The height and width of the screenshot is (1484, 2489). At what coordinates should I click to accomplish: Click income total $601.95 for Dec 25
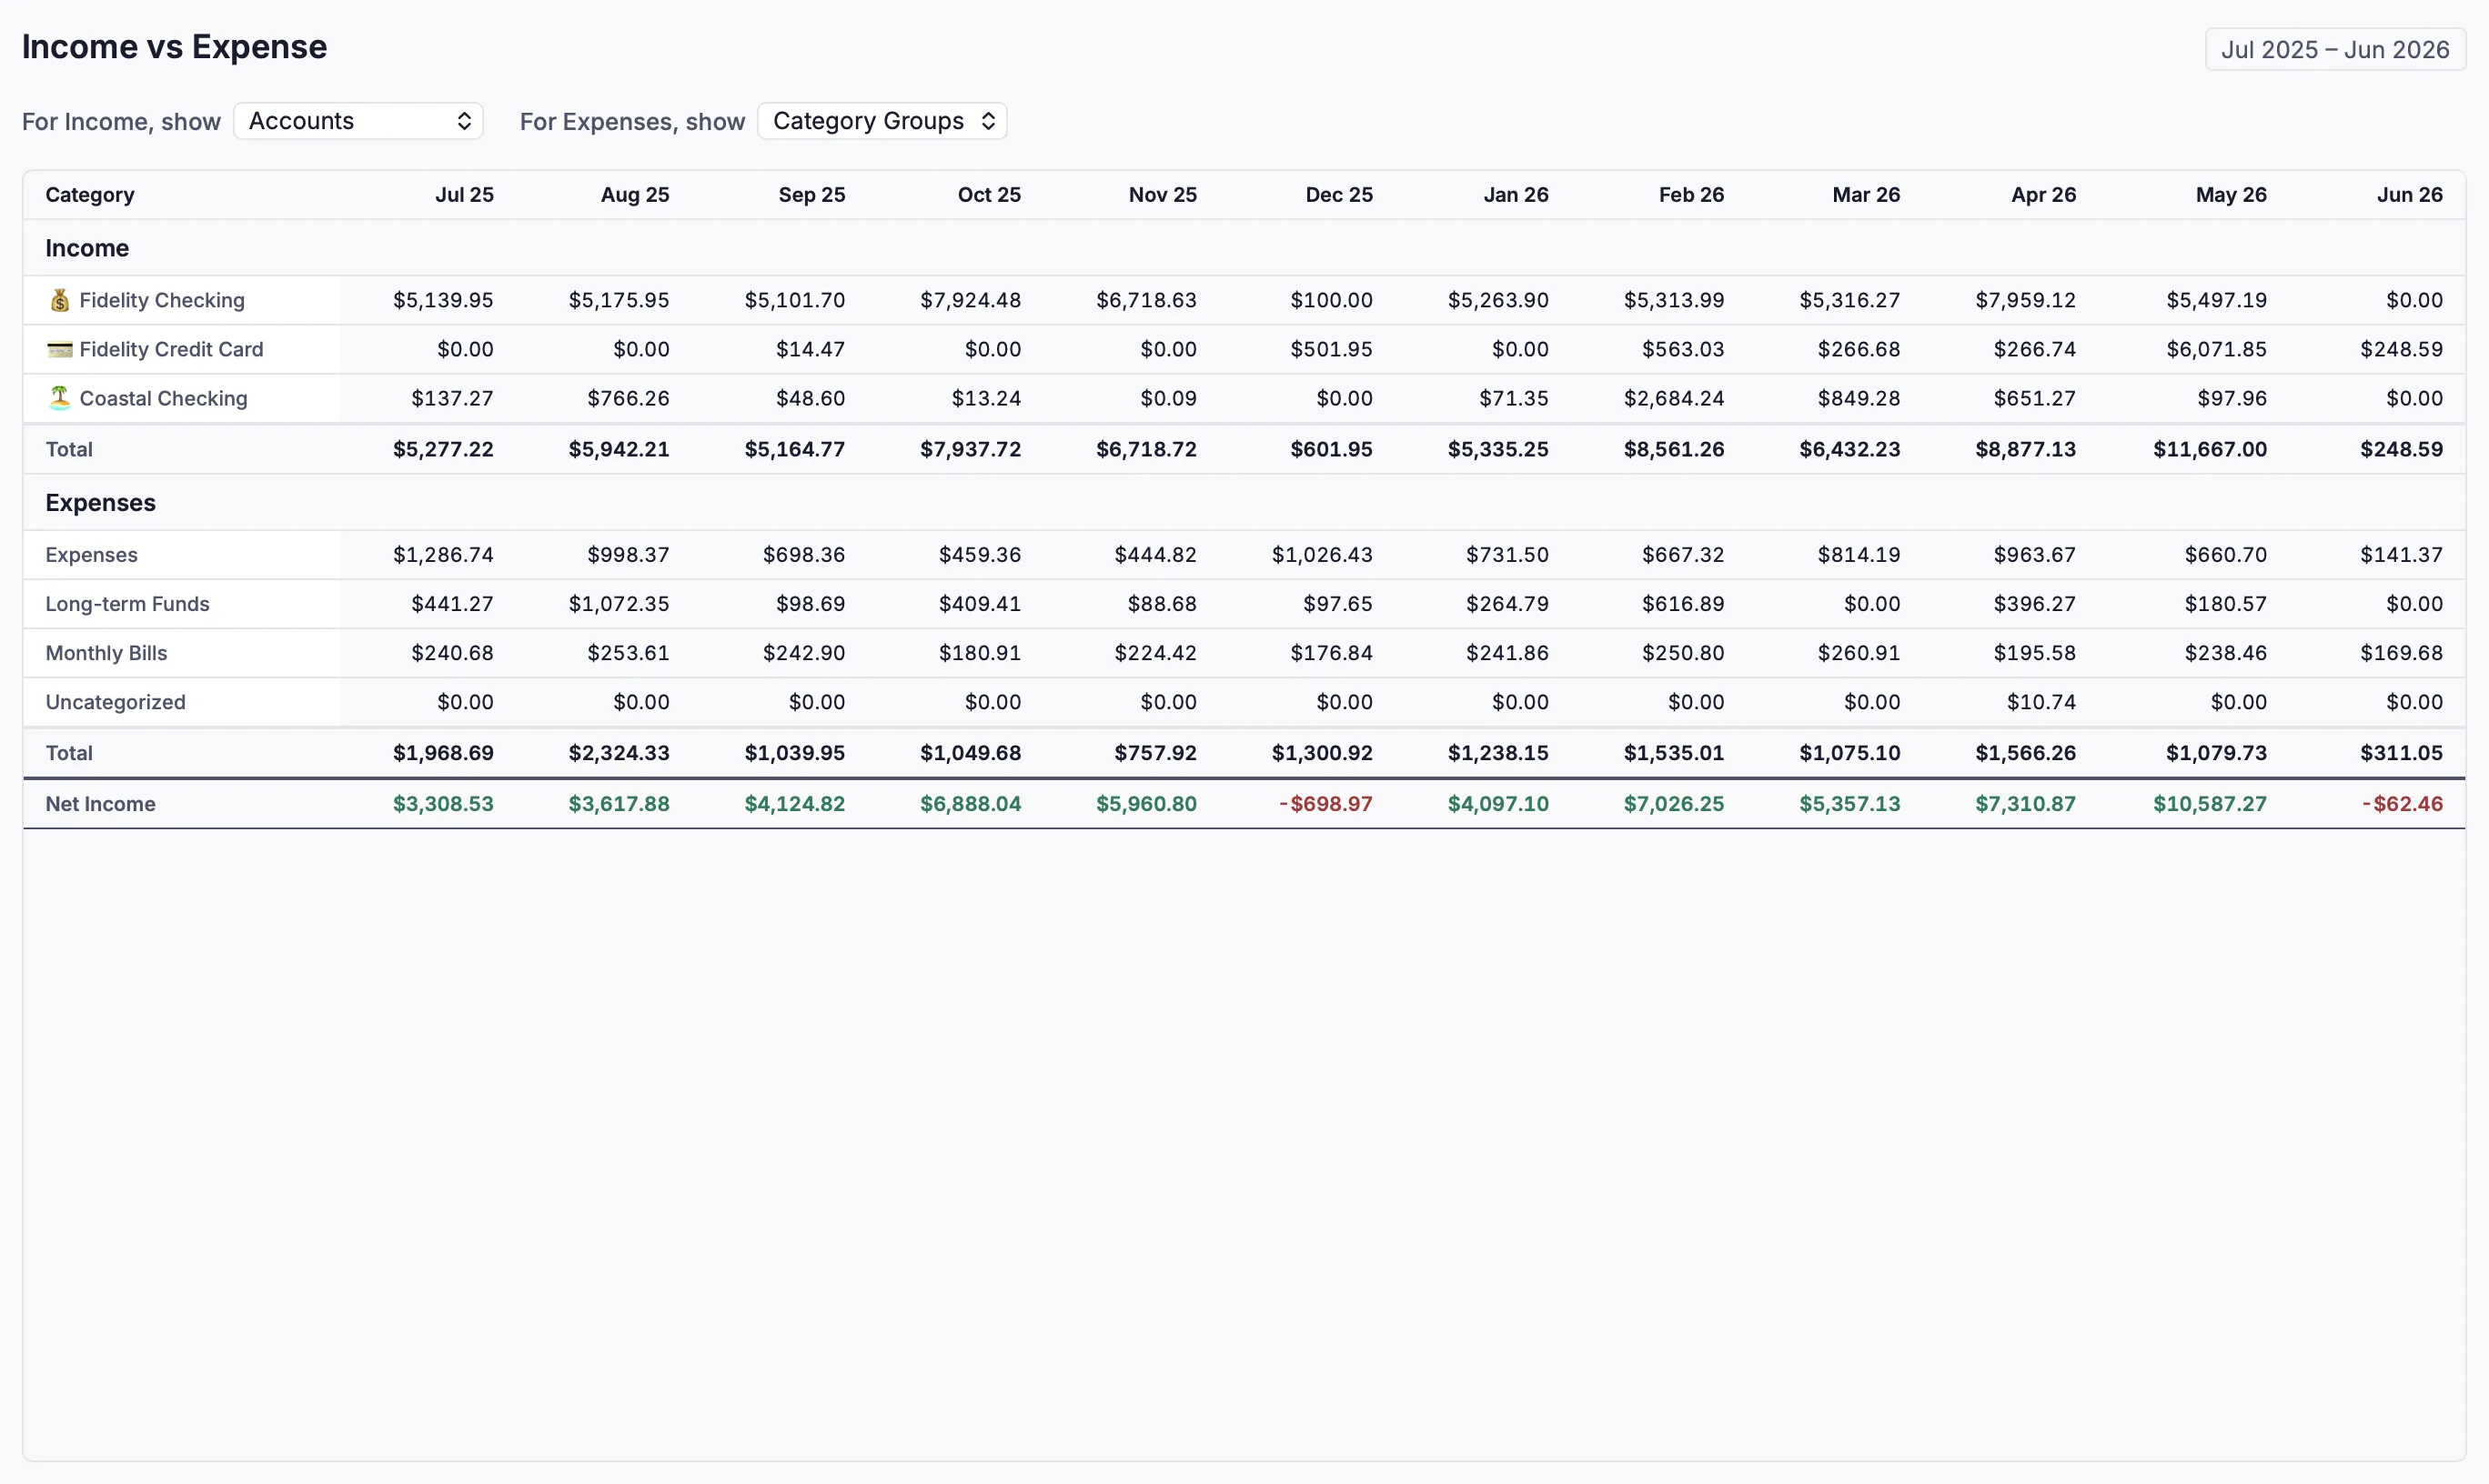coord(1331,449)
